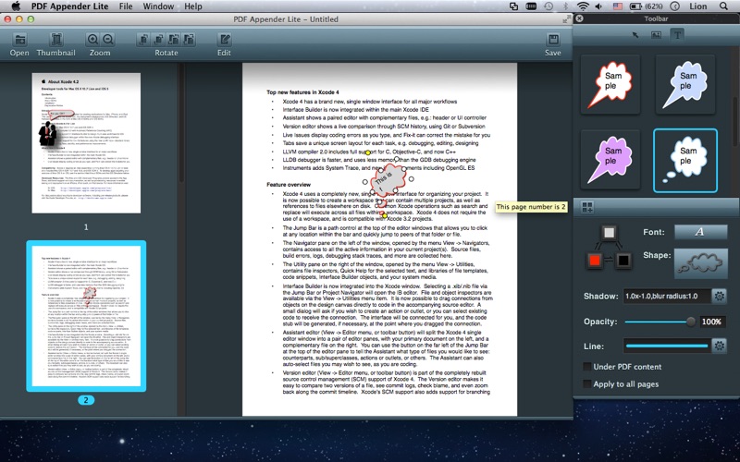Select the image tool in Toolbar panel
The image size is (740, 462).
click(x=656, y=35)
